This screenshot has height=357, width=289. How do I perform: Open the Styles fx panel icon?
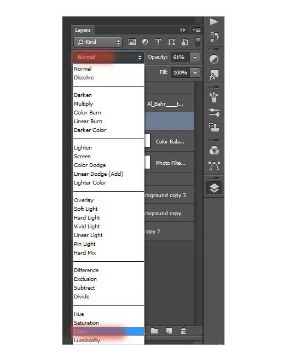click(214, 75)
